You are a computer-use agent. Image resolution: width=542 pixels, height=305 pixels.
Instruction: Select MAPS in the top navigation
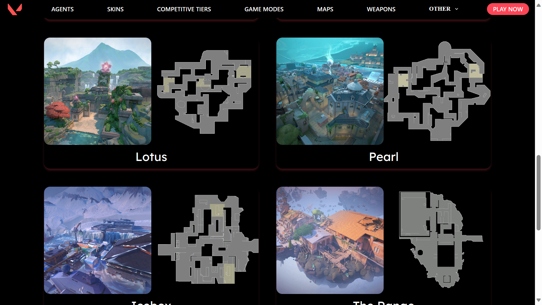point(325,9)
